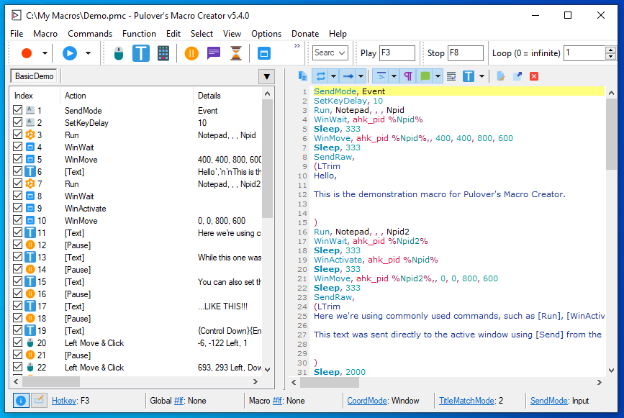Toggle the auto-refresh preview icon
Image resolution: width=624 pixels, height=418 pixels.
tap(321, 76)
